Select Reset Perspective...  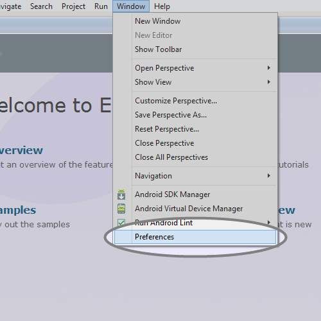coord(195,129)
